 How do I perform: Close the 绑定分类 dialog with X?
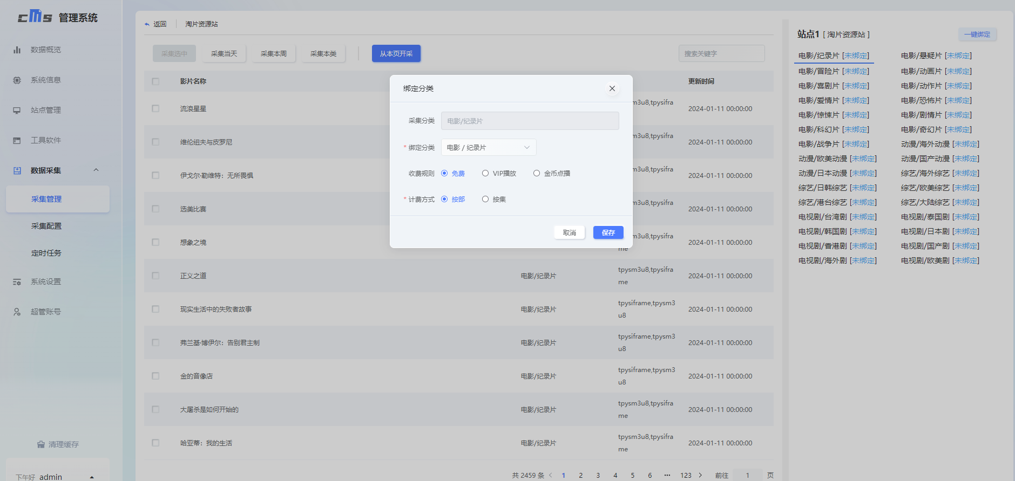pos(612,88)
